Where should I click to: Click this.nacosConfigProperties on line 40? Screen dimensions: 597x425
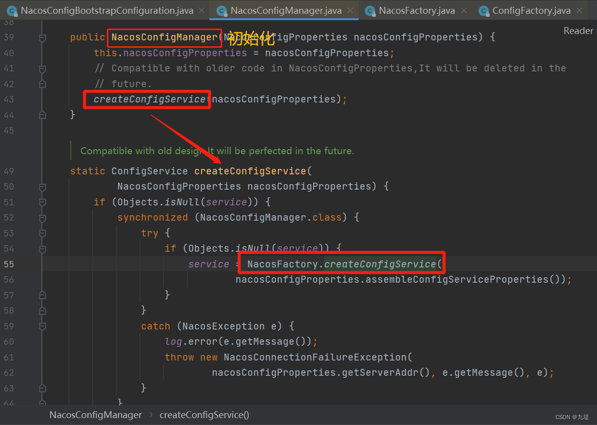tap(170, 53)
